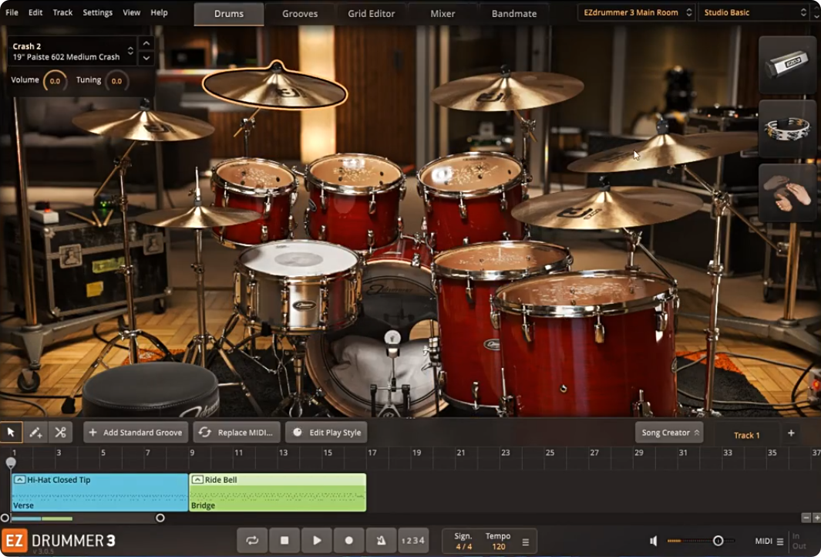The height and width of the screenshot is (557, 821).
Task: Collapse the Ride Bell block expander
Action: click(x=197, y=479)
